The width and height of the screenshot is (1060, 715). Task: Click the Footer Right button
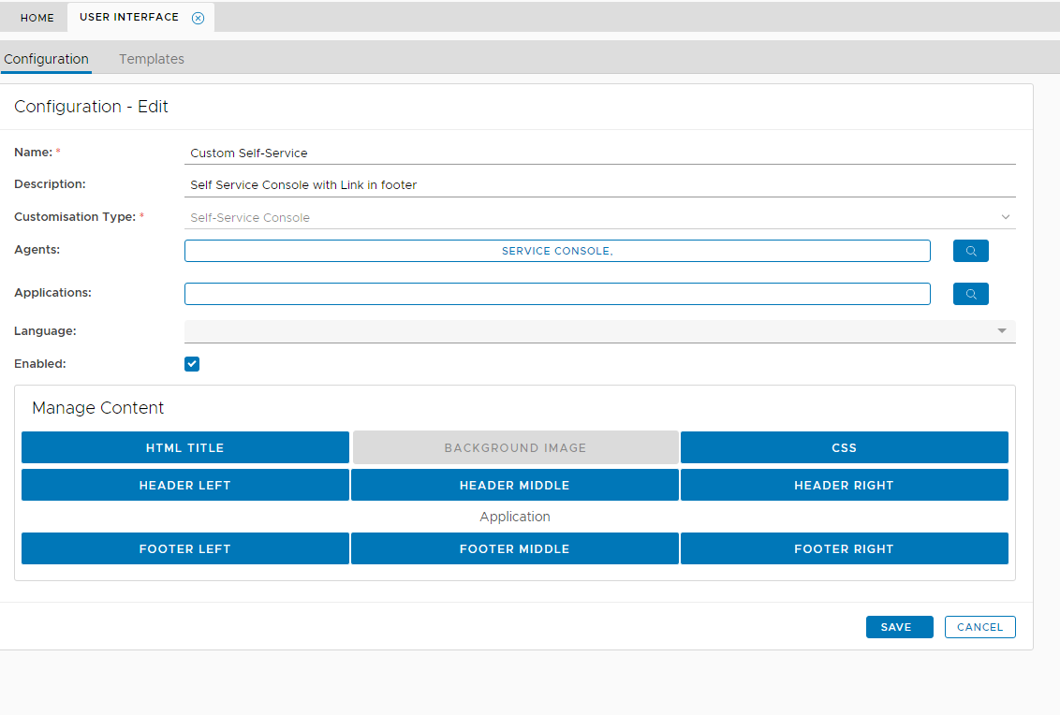[x=844, y=548]
